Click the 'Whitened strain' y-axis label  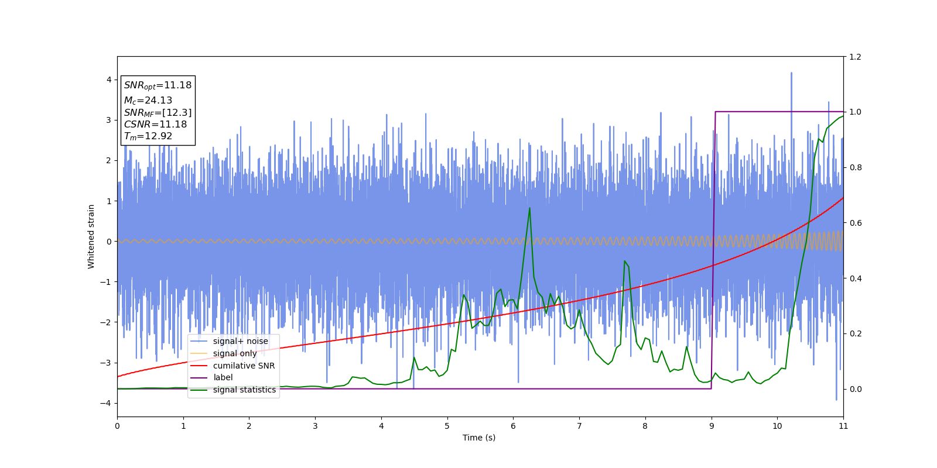(x=91, y=236)
